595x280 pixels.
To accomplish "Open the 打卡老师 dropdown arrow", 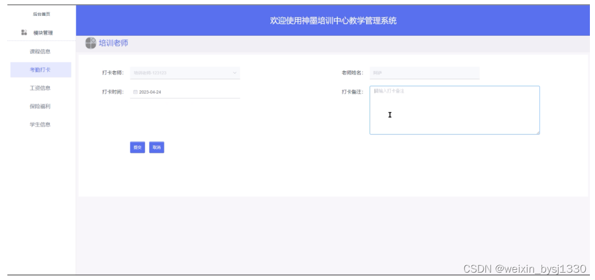I will 234,73.
